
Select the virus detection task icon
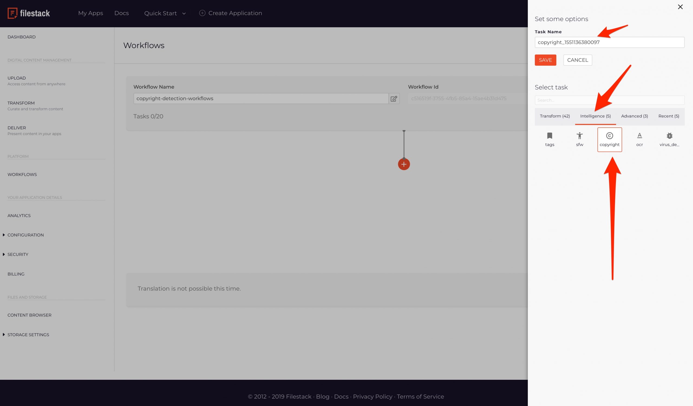(669, 139)
